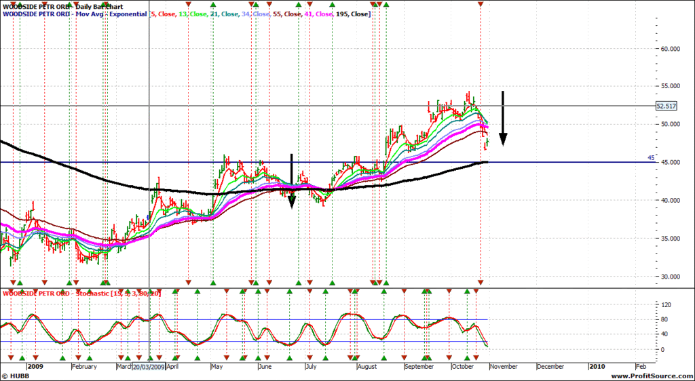Click the September label on date axis
The height and width of the screenshot is (381, 695).
[x=419, y=367]
